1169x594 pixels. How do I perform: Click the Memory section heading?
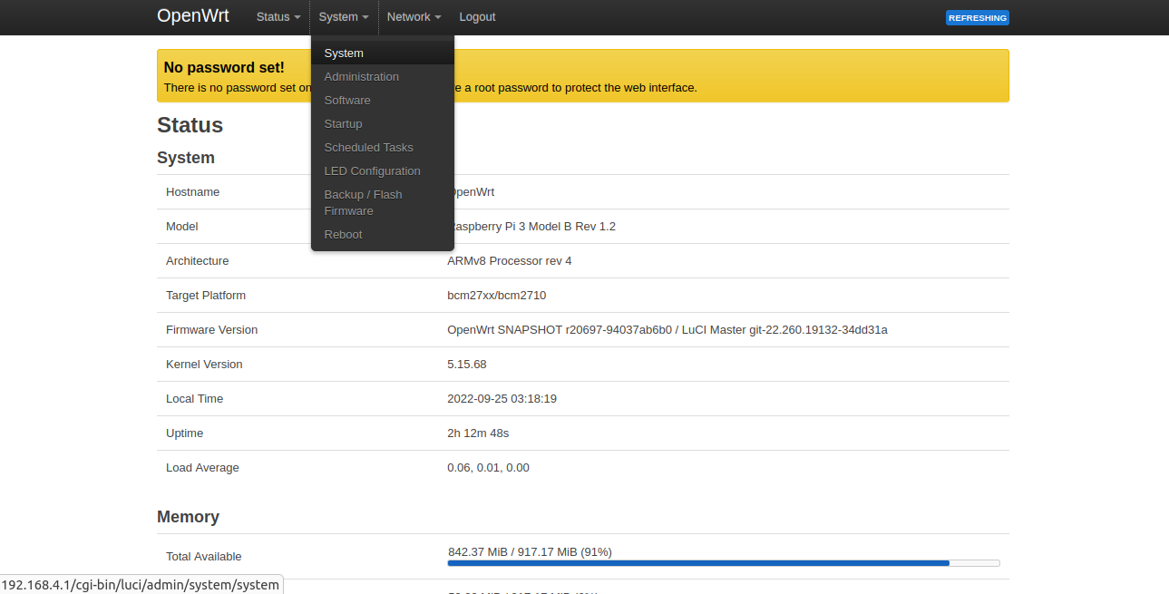click(x=189, y=517)
